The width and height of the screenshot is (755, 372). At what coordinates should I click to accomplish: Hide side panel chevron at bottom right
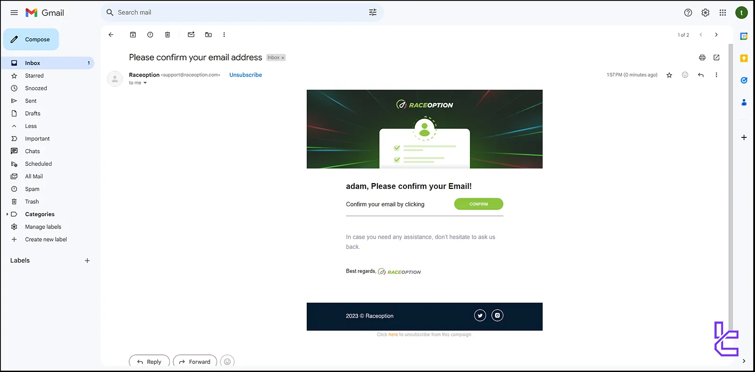(x=744, y=361)
